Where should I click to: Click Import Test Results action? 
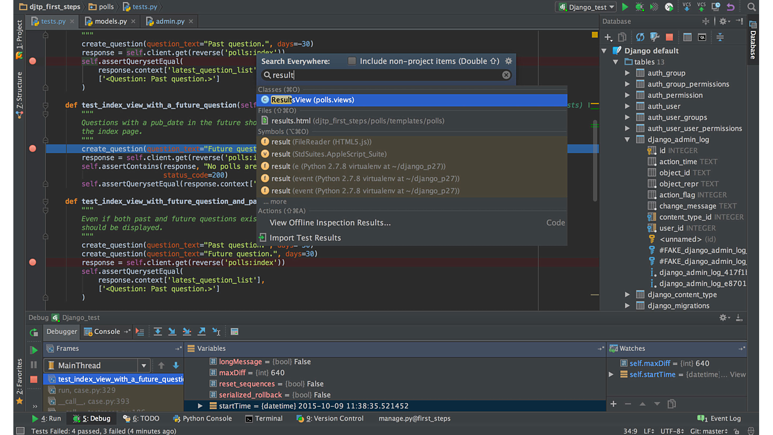305,238
